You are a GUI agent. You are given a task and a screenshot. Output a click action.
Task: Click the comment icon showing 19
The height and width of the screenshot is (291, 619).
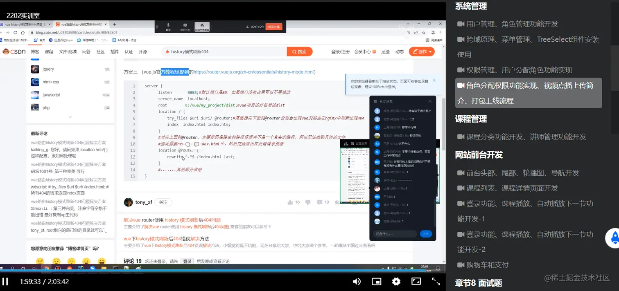coord(319,202)
